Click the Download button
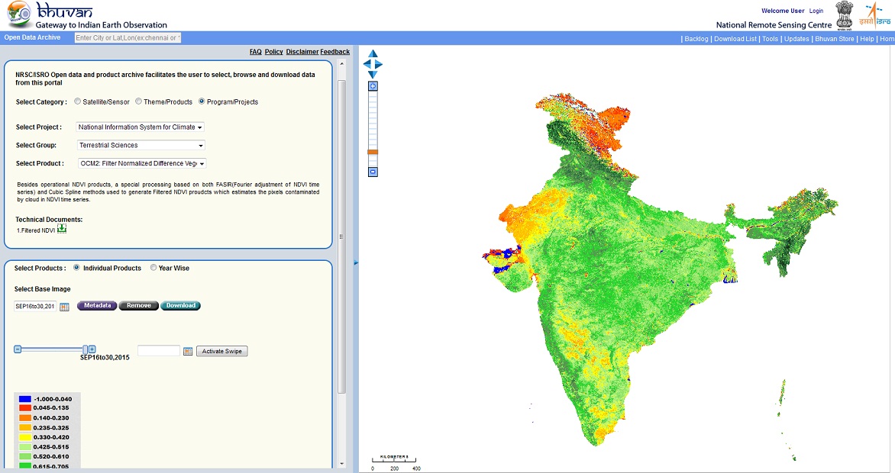This screenshot has height=473, width=895. click(x=180, y=306)
